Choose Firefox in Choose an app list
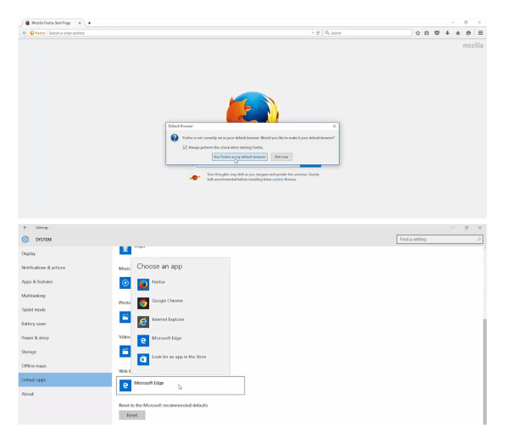Viewport: 505px width, 443px height. tap(180, 285)
